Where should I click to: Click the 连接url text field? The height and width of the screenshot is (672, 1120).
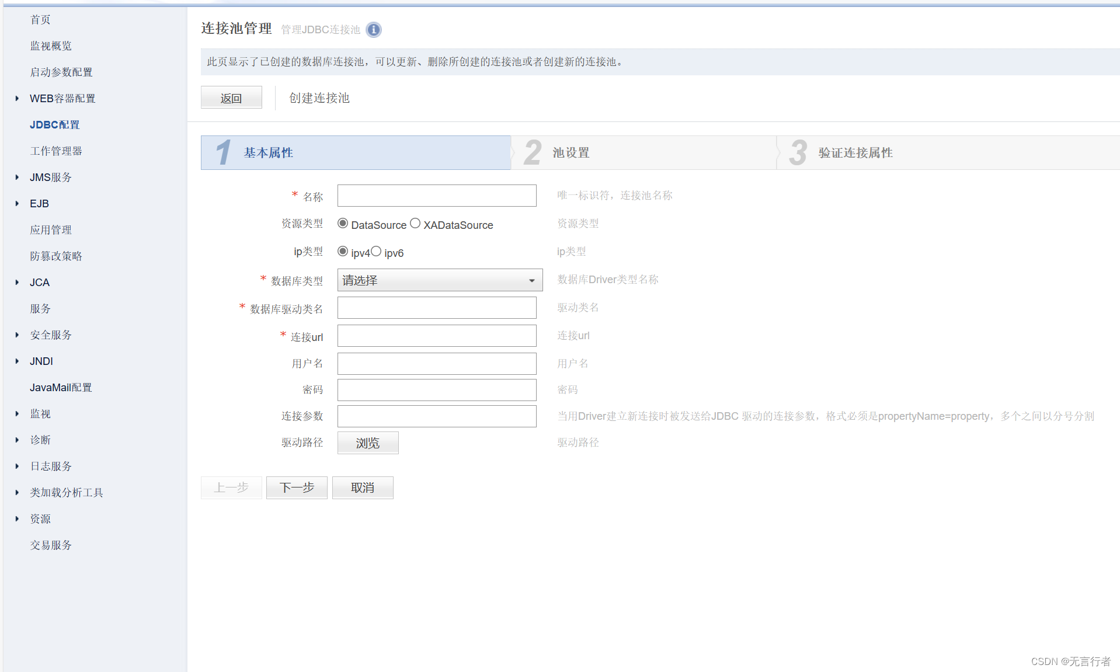pyautogui.click(x=437, y=336)
